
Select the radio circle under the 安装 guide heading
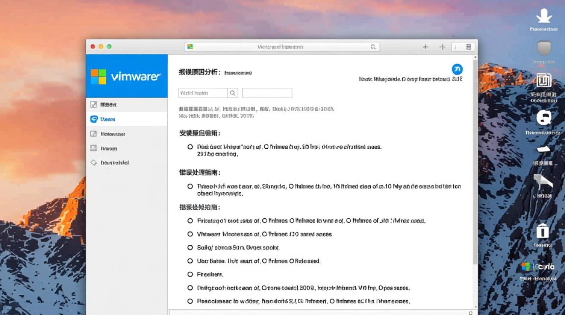(190, 147)
